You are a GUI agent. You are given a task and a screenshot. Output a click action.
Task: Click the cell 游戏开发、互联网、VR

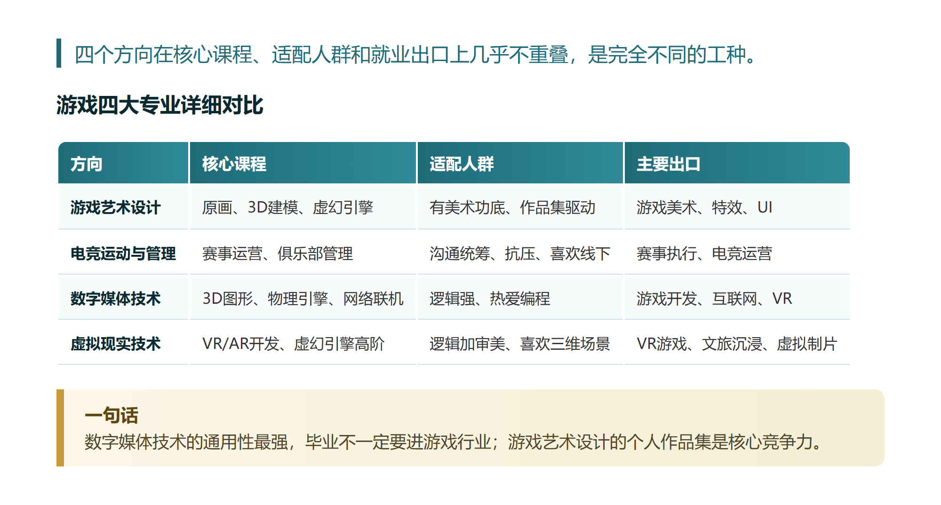point(737,298)
